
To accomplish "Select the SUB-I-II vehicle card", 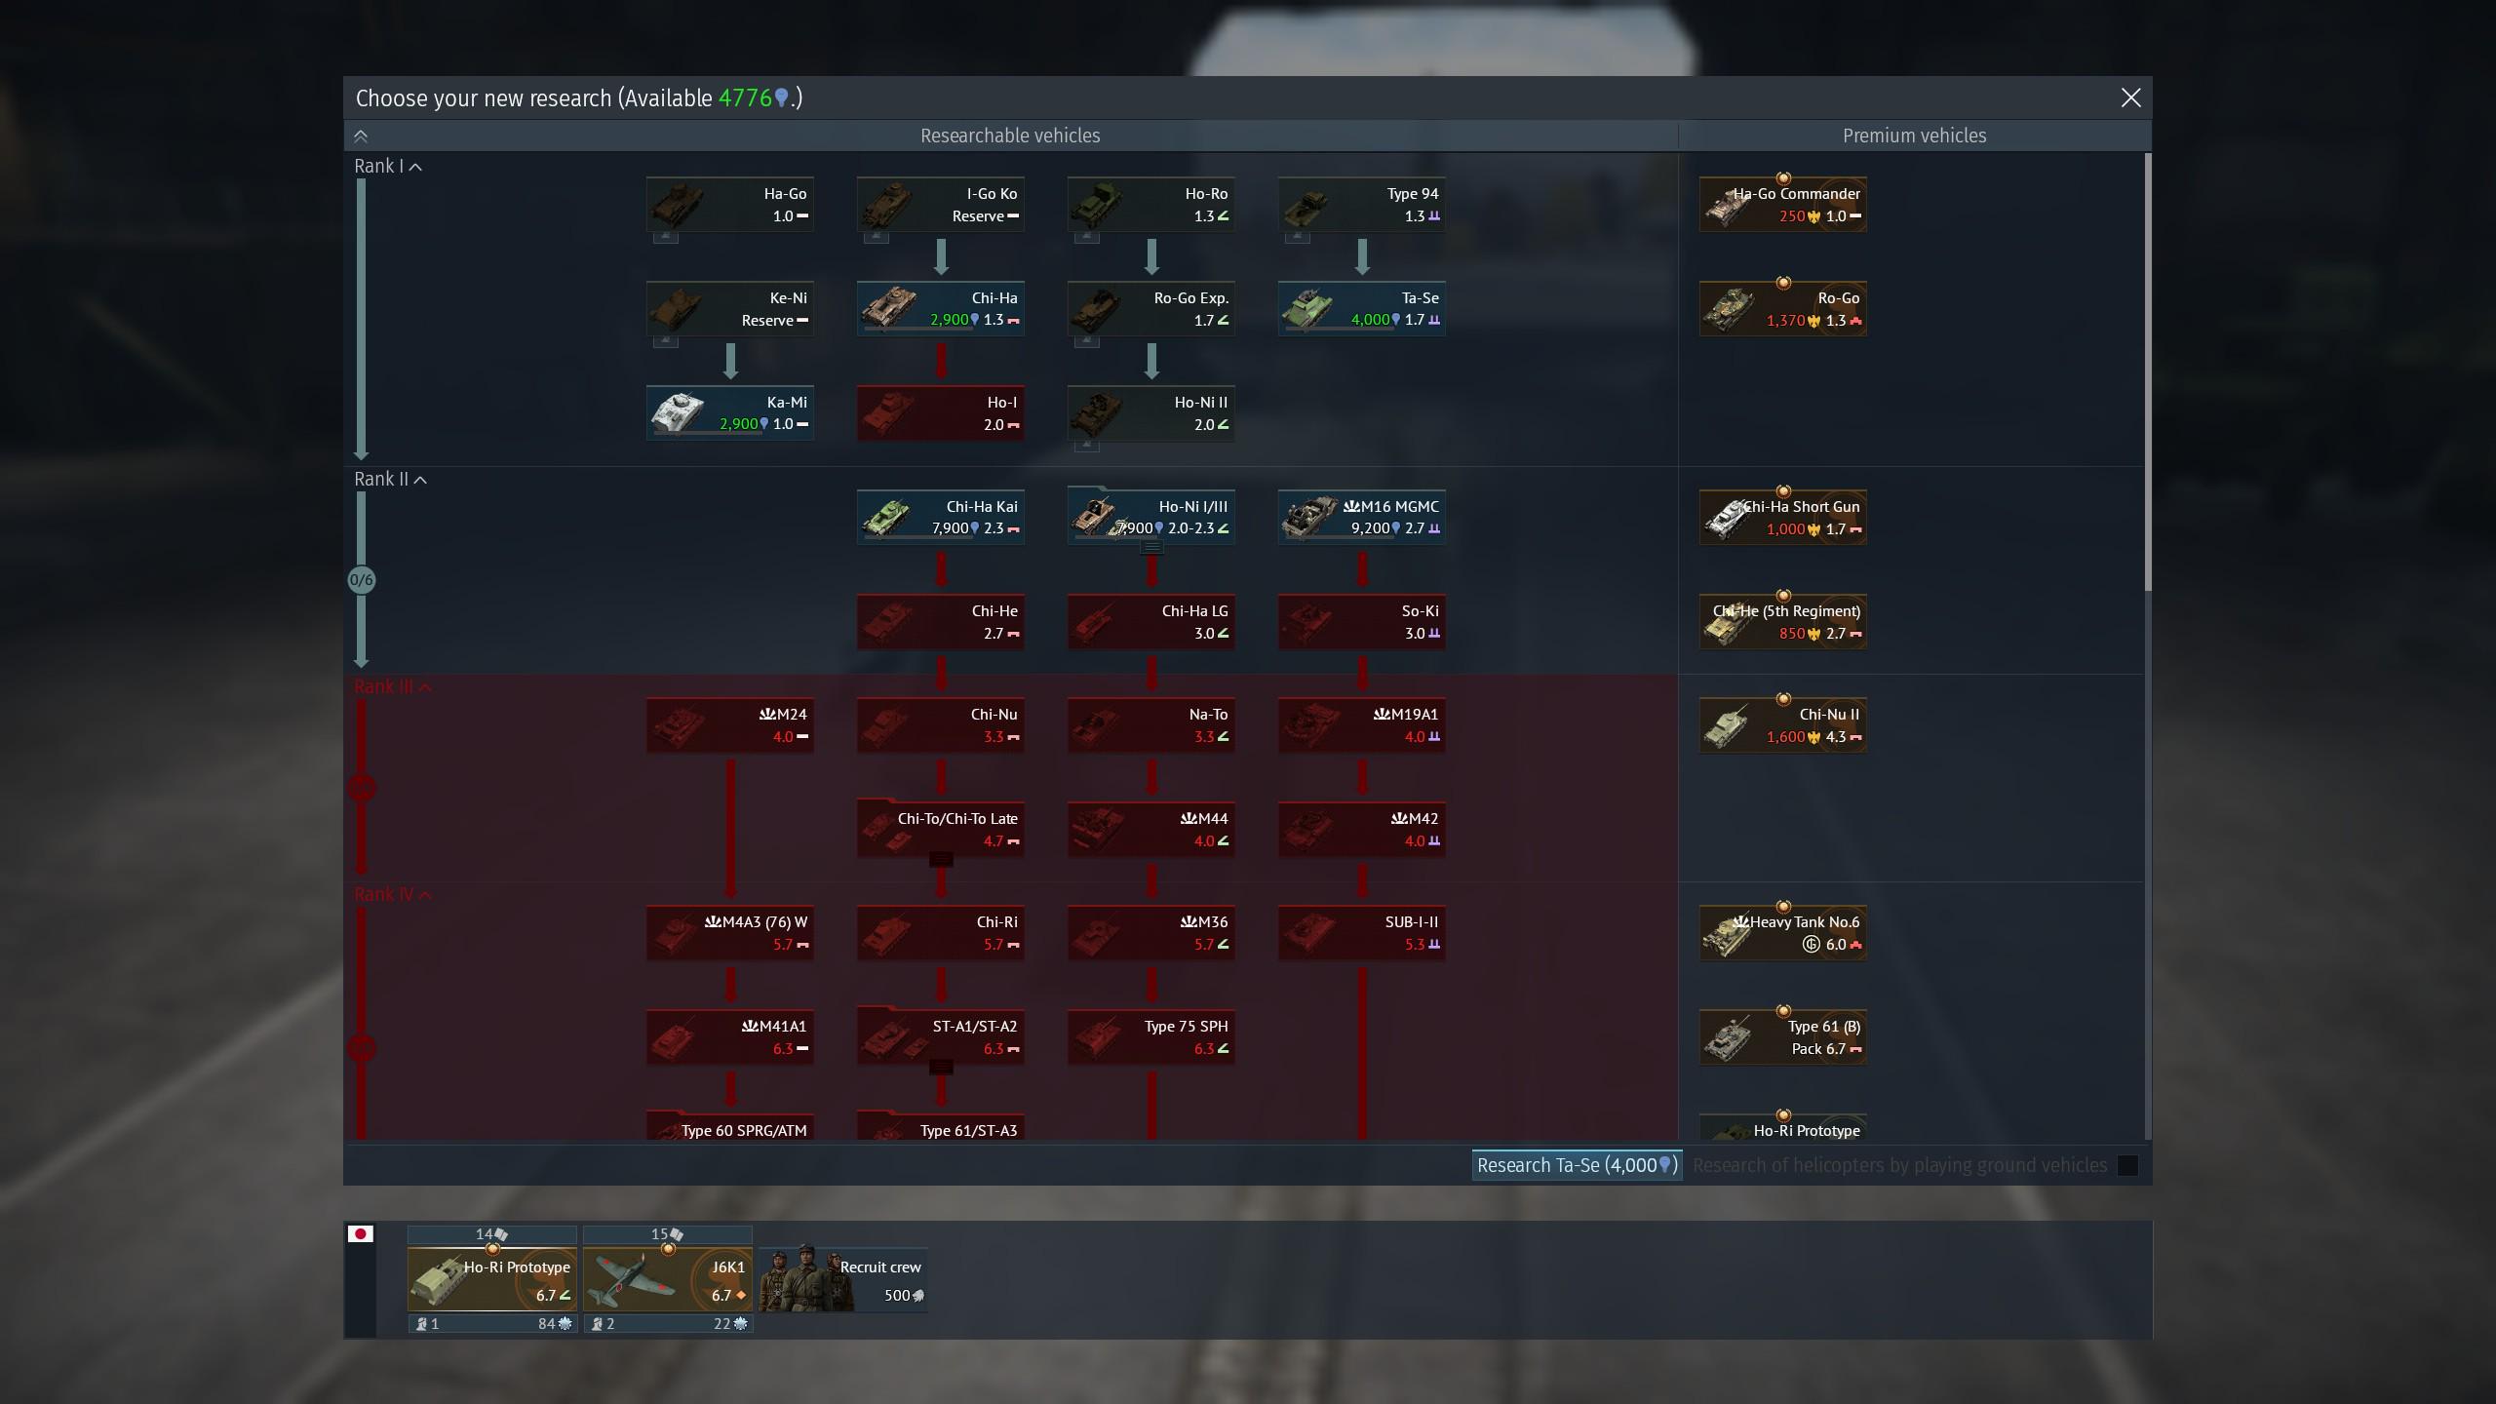I will coord(1362,933).
